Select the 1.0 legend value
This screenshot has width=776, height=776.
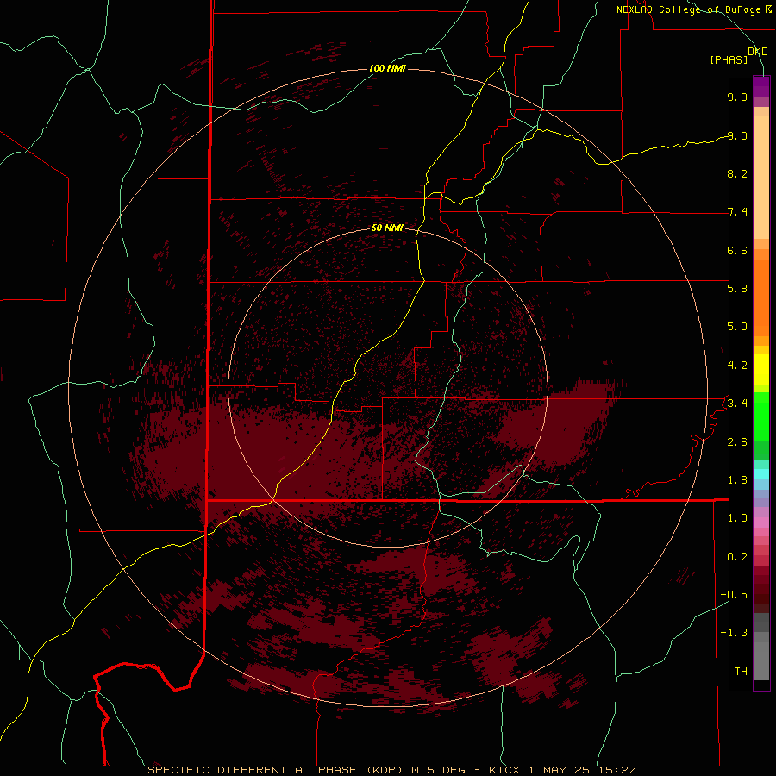point(737,518)
